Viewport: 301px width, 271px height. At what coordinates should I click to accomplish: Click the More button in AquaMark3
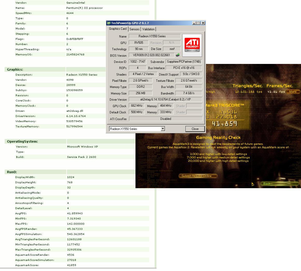click(x=293, y=92)
